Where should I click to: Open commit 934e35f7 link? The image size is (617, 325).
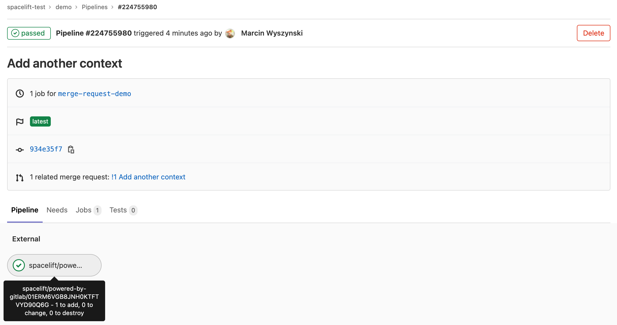pyautogui.click(x=46, y=149)
